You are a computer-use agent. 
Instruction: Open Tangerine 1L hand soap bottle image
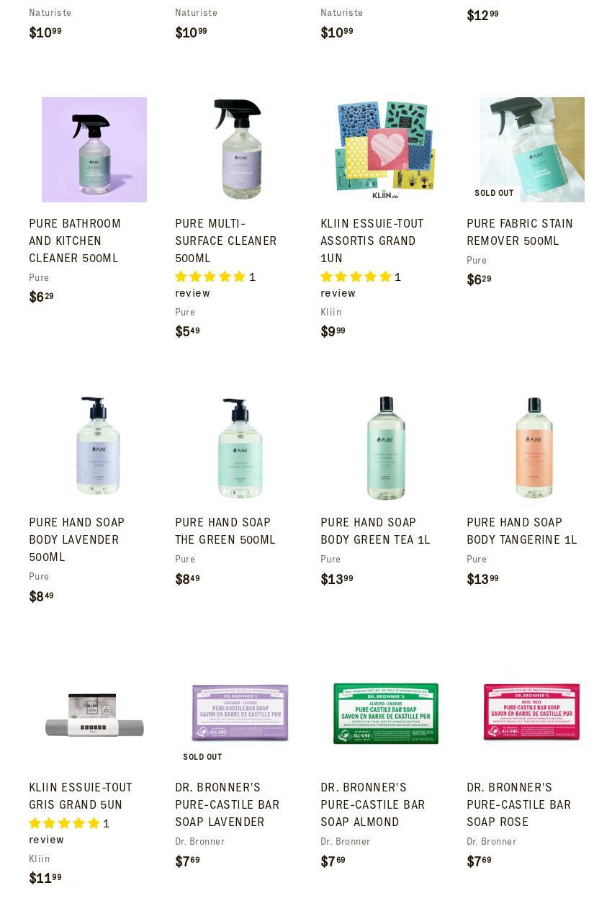point(532,448)
